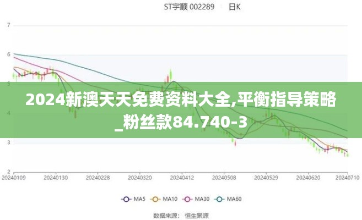Viewport: 362px width, 220px height.
Task: Select the 20240228 date on x-axis
Action: pos(98,178)
